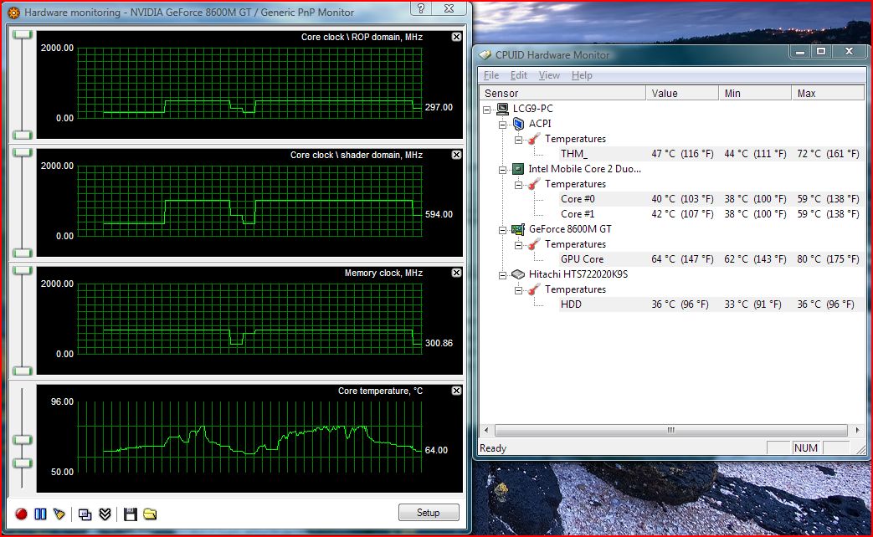Viewport: 873px width, 537px height.
Task: Close the Memory clock graph
Action: [456, 273]
